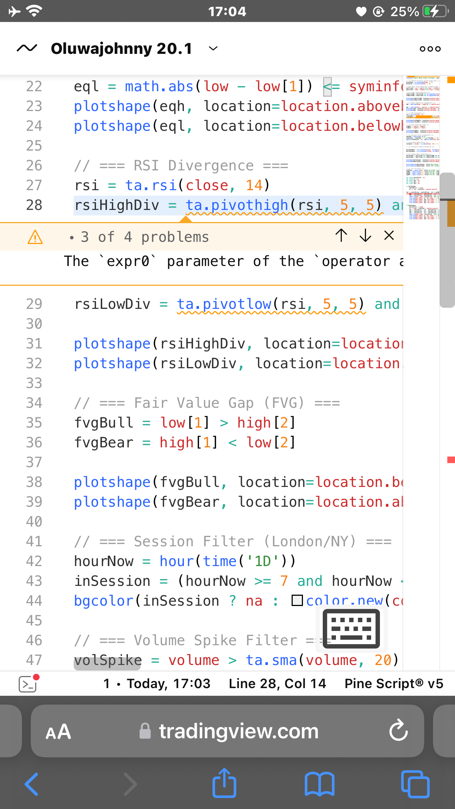455x809 pixels.
Task: Click the fvgBear variable on line 36
Action: pos(104,443)
